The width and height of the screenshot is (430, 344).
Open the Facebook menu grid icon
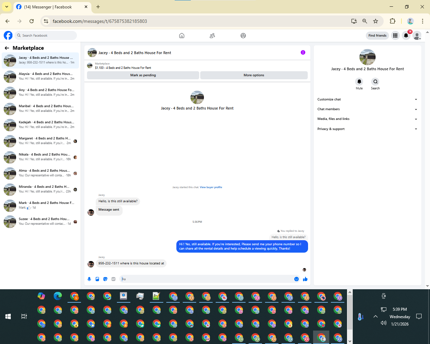[x=395, y=36]
